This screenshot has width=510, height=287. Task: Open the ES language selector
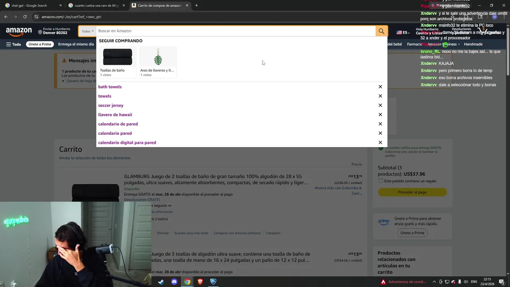pos(402,33)
